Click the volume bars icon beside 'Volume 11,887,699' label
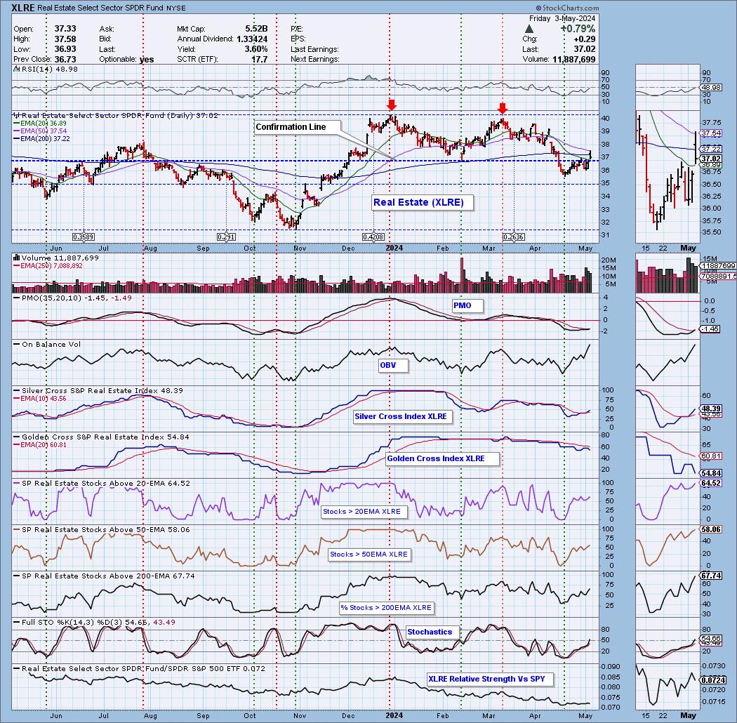The image size is (737, 723). click(16, 258)
